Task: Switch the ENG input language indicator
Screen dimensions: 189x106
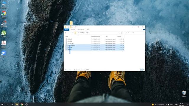Action: tap(176, 105)
